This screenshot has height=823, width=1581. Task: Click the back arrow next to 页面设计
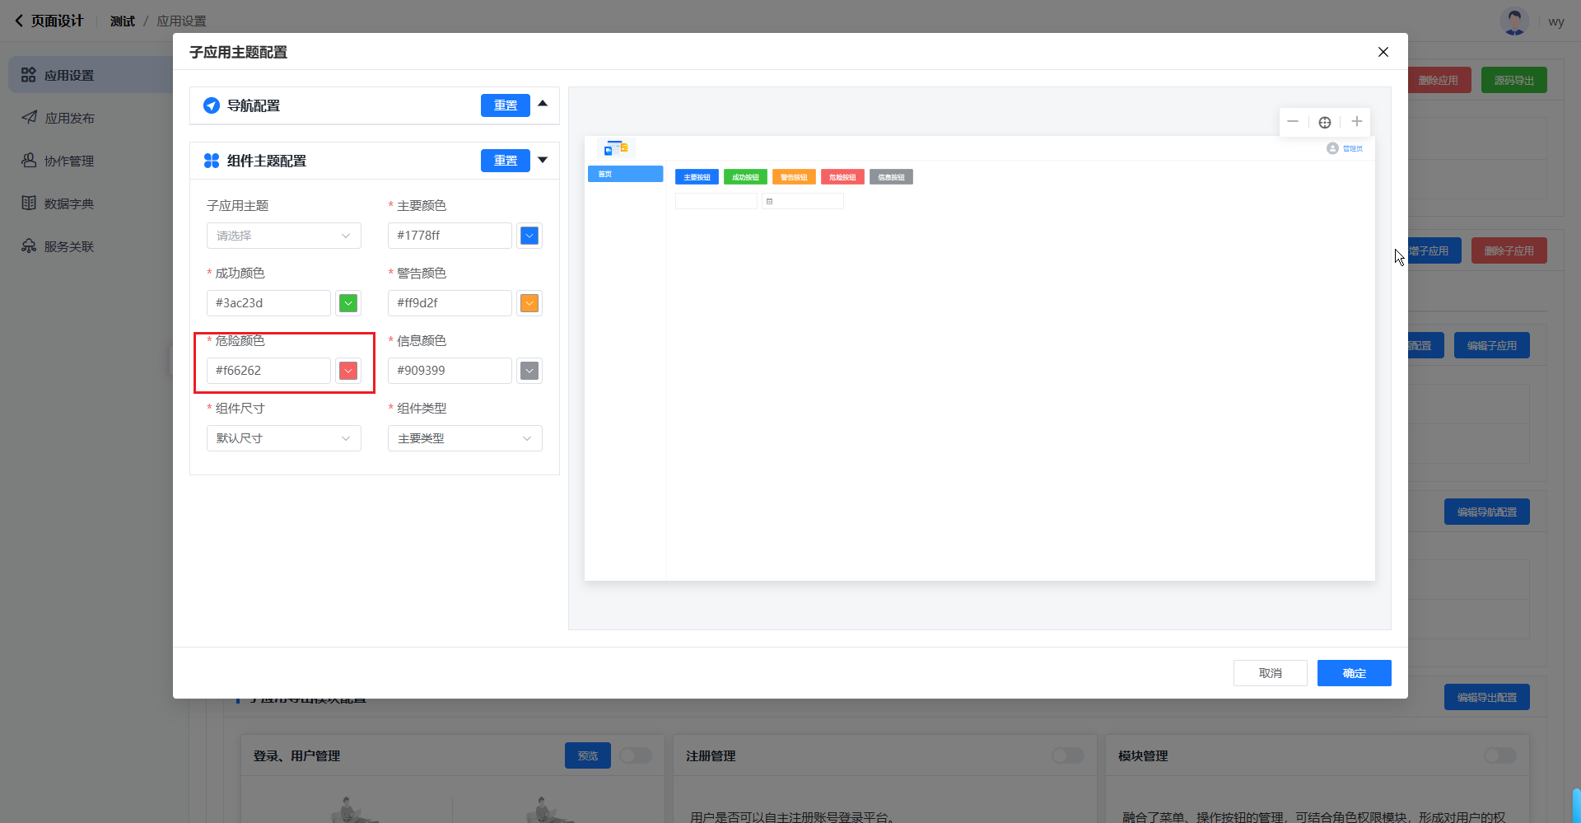tap(19, 21)
